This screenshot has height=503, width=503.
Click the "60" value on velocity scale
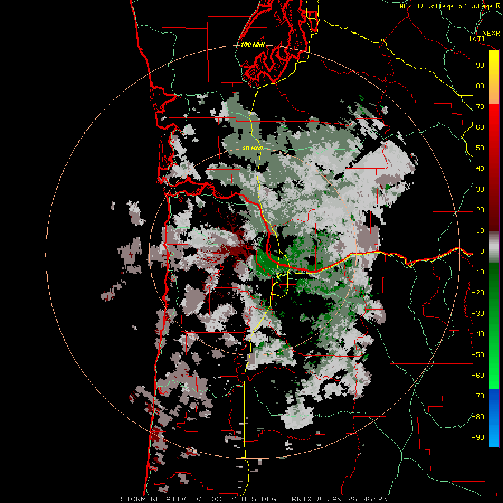click(x=480, y=127)
